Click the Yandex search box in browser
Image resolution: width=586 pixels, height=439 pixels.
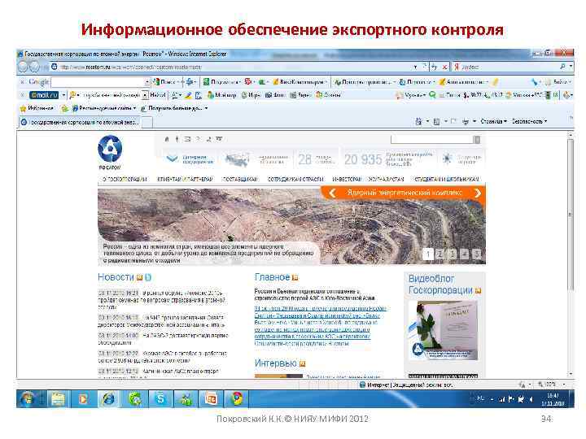pyautogui.click(x=508, y=67)
